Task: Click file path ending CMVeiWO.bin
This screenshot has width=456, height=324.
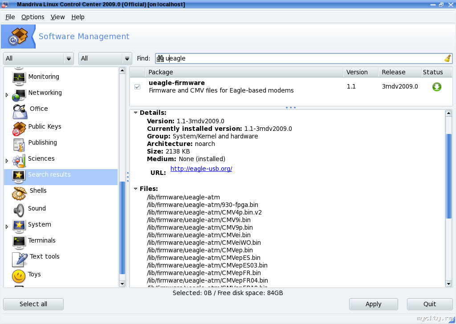Action: point(204,243)
